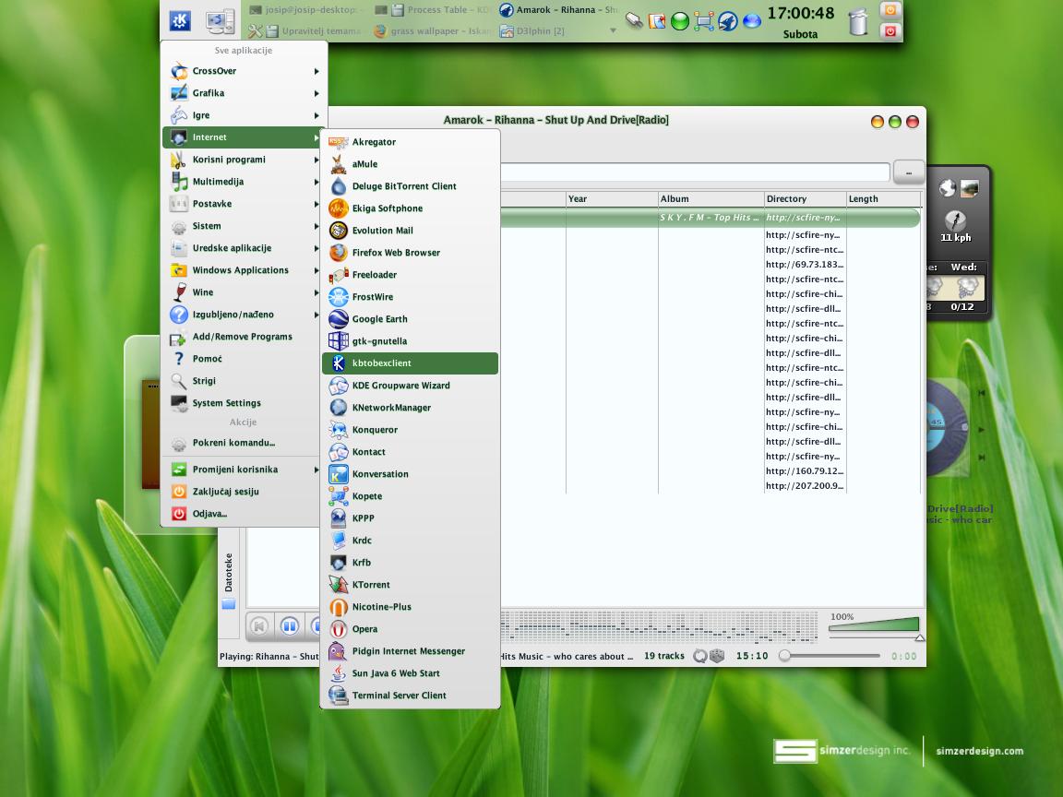Select Add/Remove Programs

pos(243,337)
